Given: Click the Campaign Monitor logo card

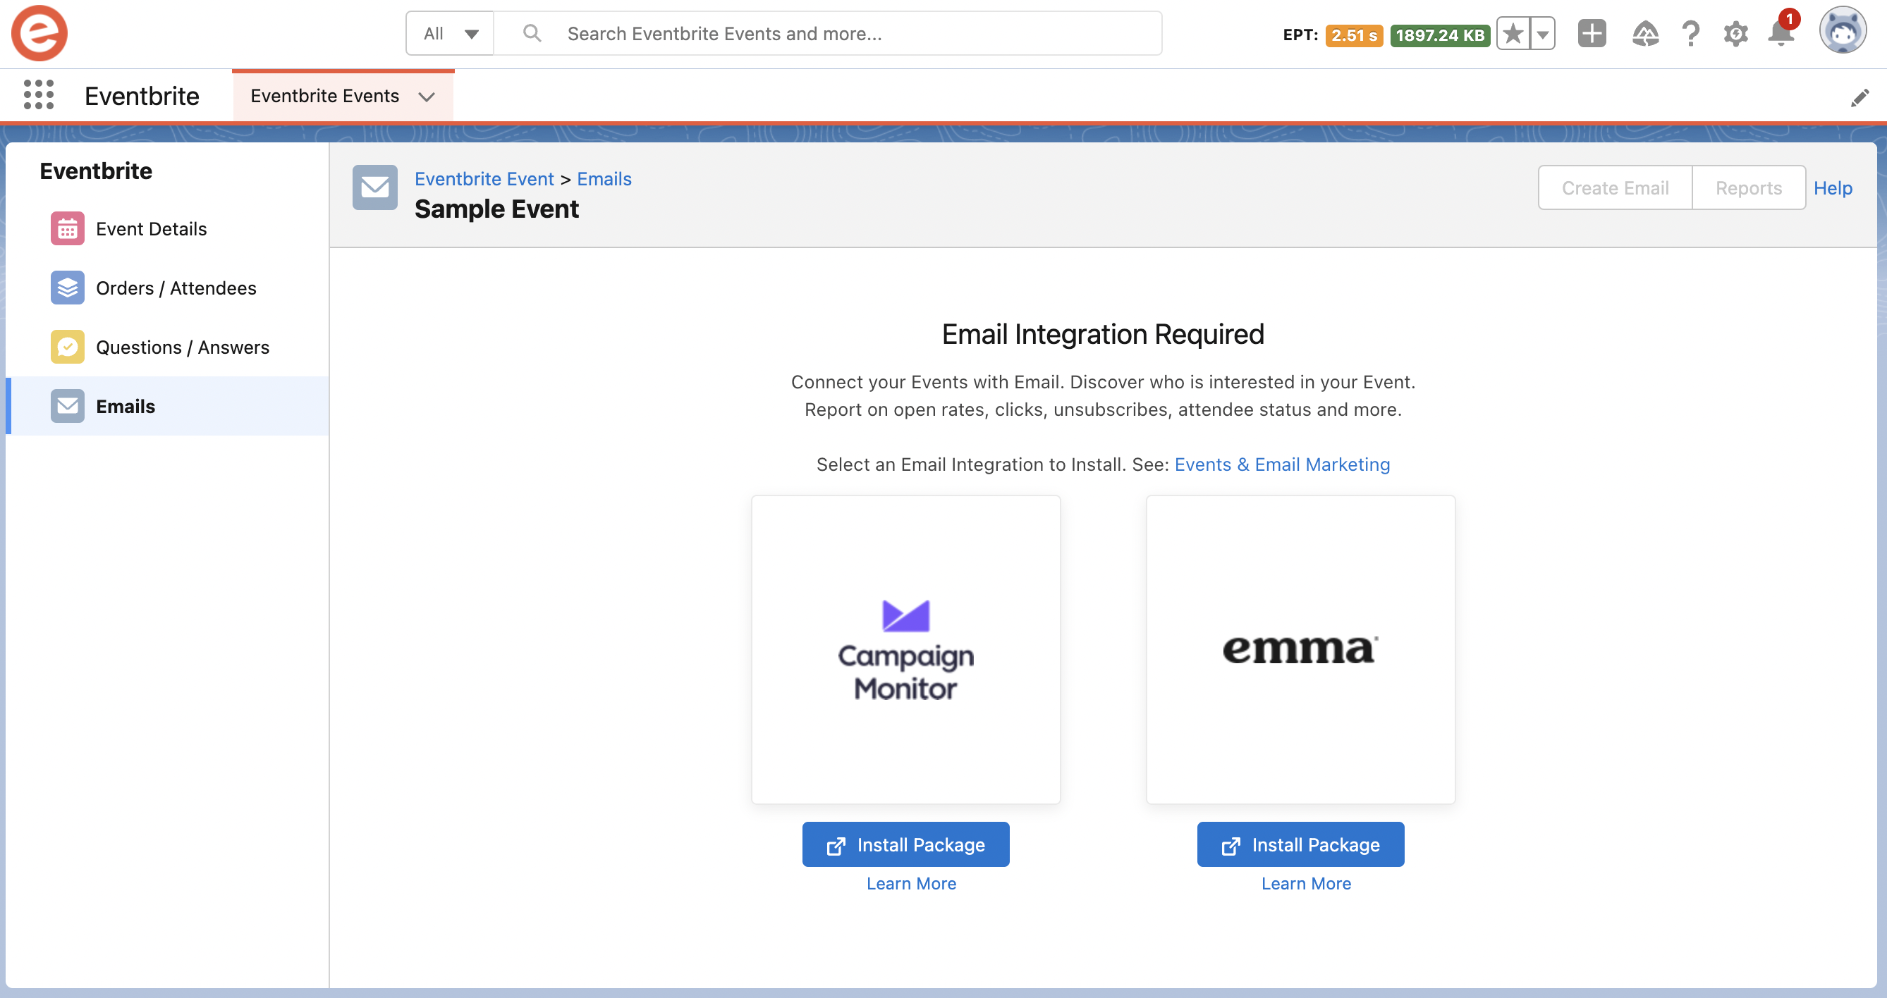Looking at the screenshot, I should tap(905, 649).
